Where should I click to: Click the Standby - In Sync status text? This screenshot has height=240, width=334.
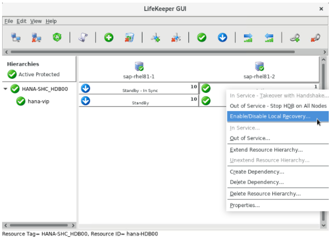(140, 91)
